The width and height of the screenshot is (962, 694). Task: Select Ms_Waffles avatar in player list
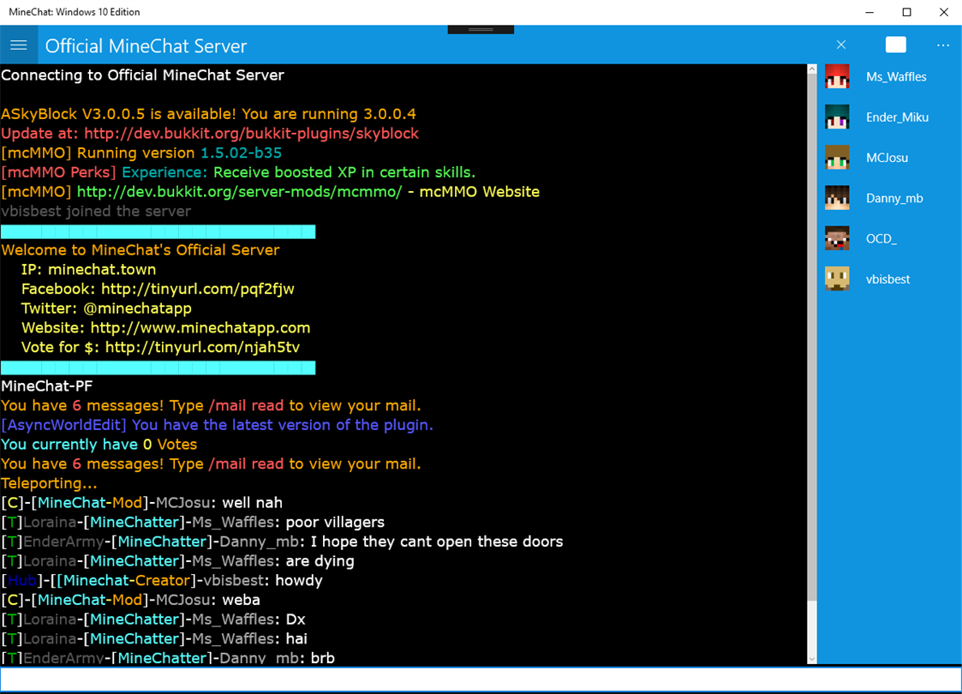837,77
